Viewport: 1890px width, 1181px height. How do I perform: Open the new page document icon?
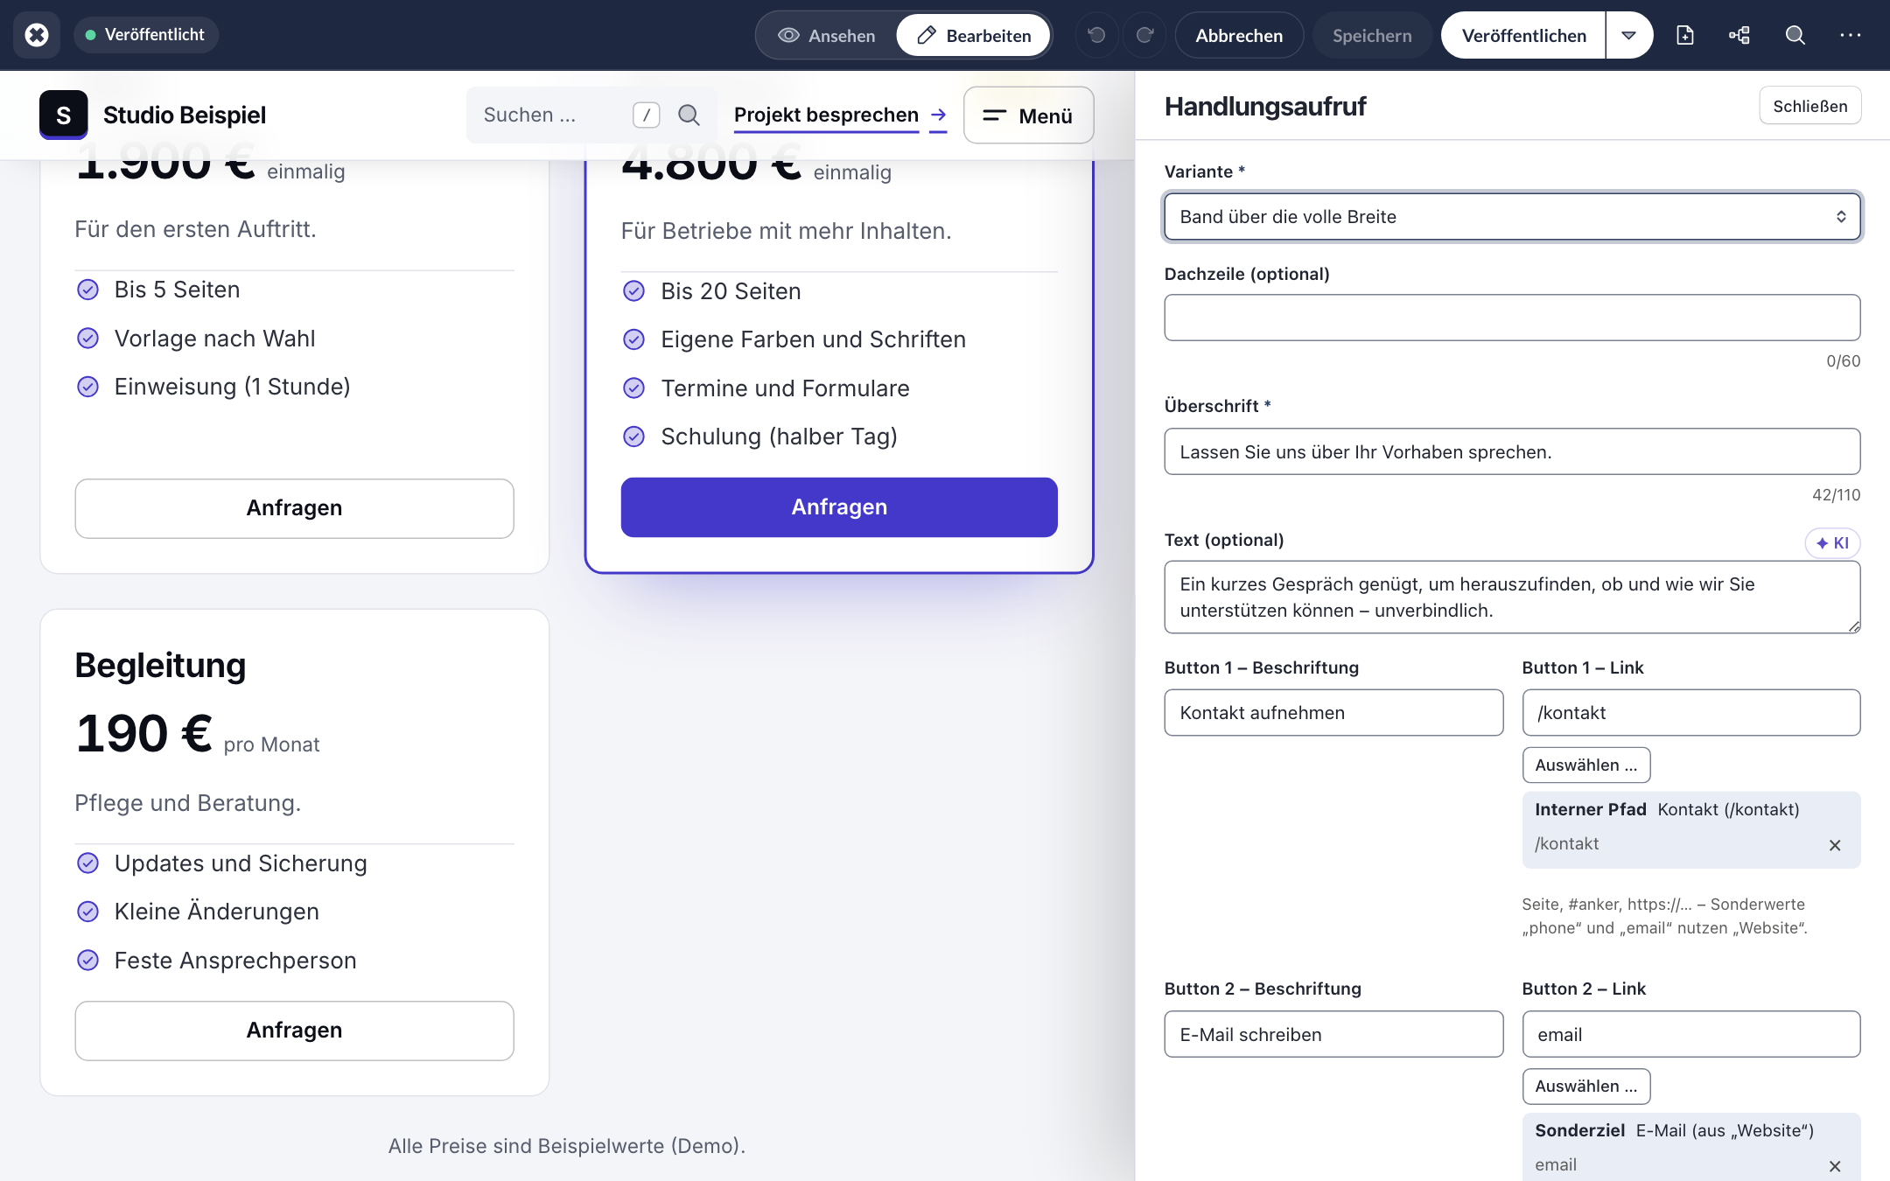[x=1684, y=35]
